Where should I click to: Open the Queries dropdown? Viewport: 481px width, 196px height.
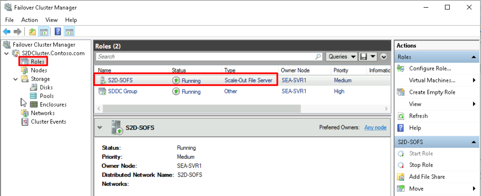(x=341, y=56)
